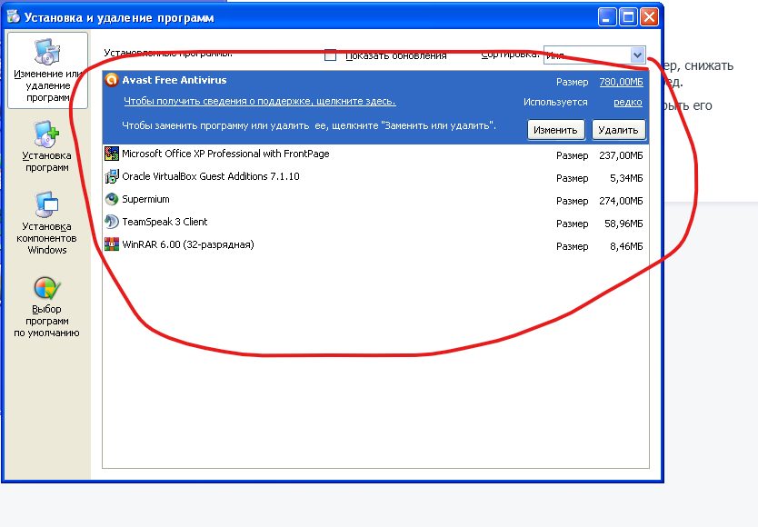Close the Установка и удаление программ window
Viewport: 758px width, 527px height.
click(x=649, y=17)
